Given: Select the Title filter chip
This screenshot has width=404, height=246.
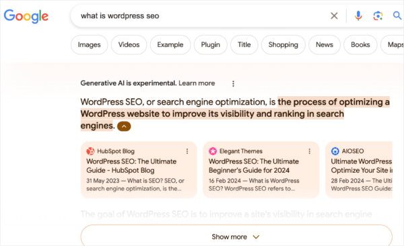Looking at the screenshot, I should click(x=244, y=45).
